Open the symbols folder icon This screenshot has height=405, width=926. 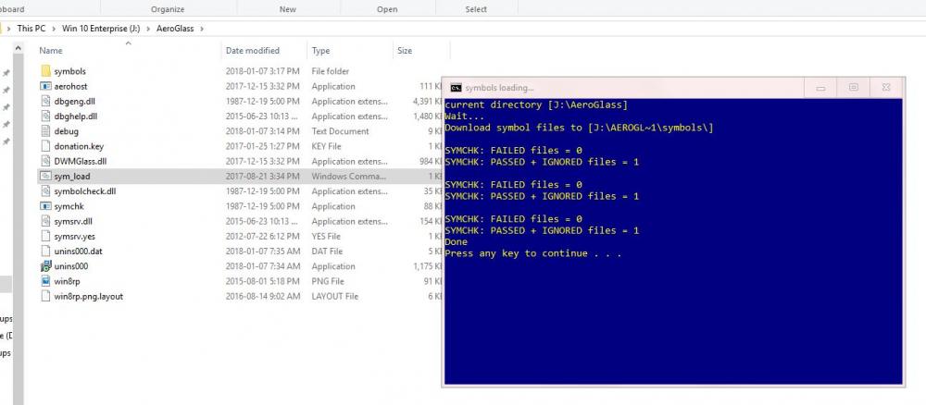click(46, 71)
